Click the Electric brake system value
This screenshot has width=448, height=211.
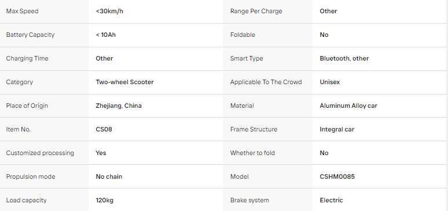[x=331, y=200]
